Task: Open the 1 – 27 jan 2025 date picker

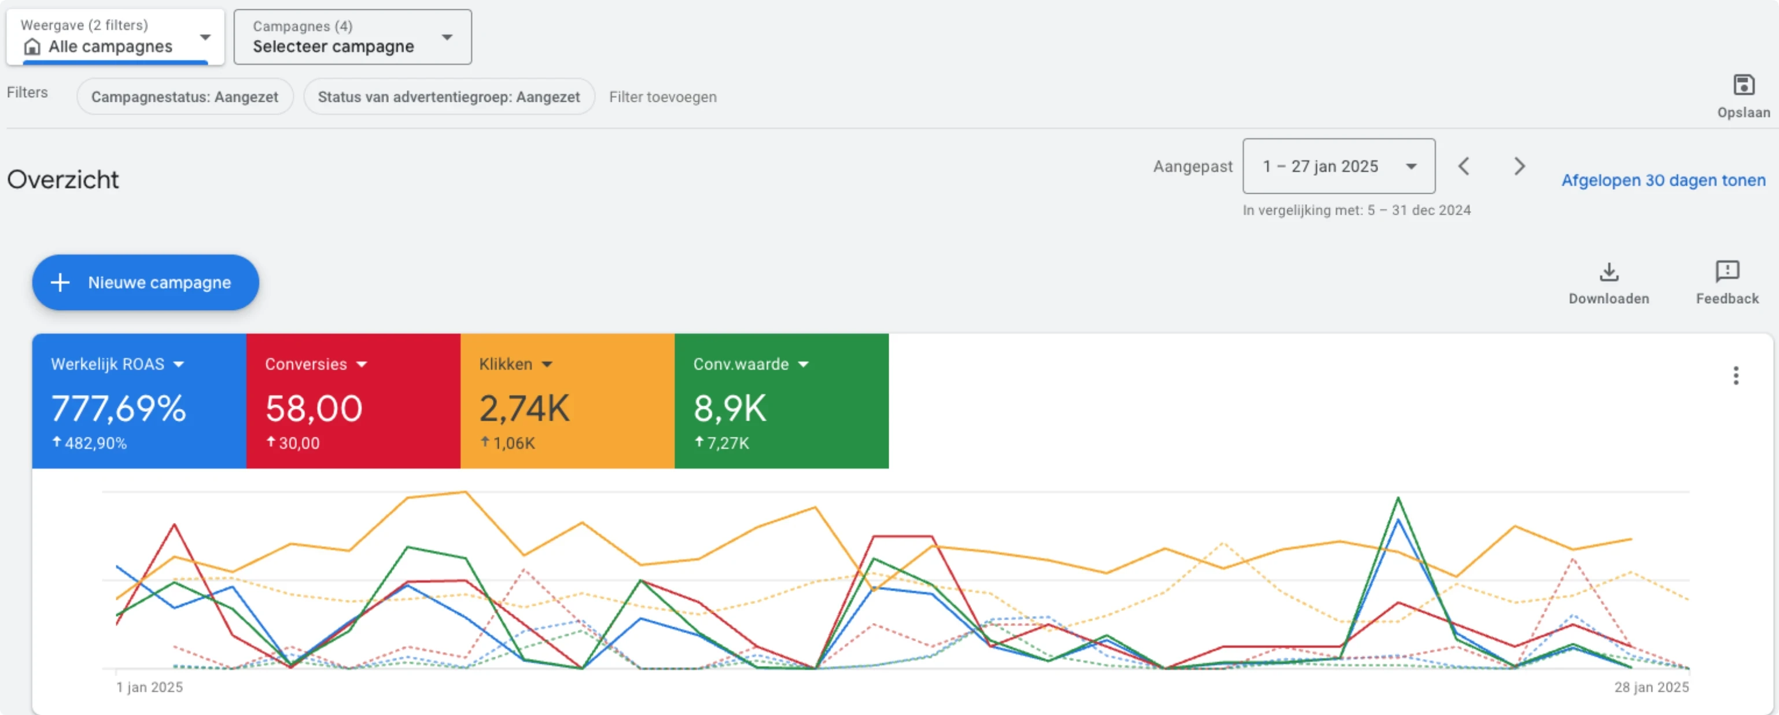Action: (1338, 167)
